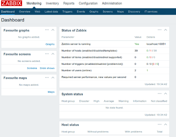
Task: Open Host status widget menu dots
Action: pyautogui.click(x=159, y=124)
